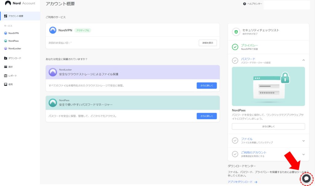Open NordLocker from the sidebar
This screenshot has height=186, width=315.
pos(5,48)
